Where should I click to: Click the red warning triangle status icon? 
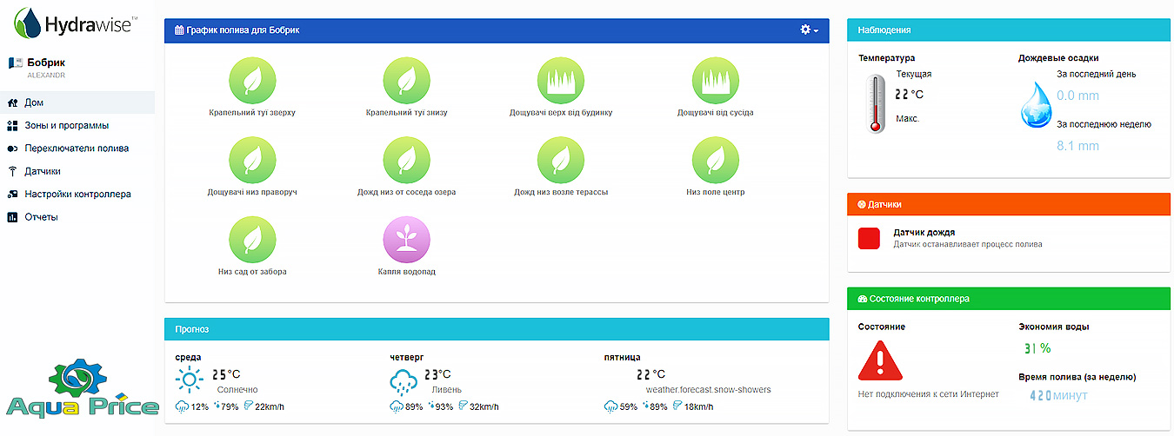[x=882, y=360]
